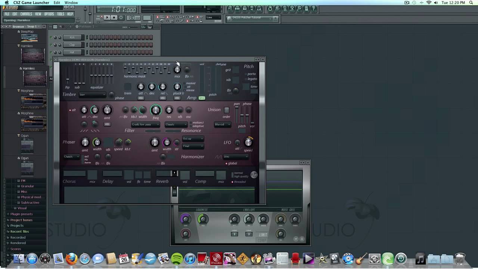Open GarageBand guitar icon in Dock
Image resolution: width=478 pixels, height=269 pixels.
coord(361,259)
